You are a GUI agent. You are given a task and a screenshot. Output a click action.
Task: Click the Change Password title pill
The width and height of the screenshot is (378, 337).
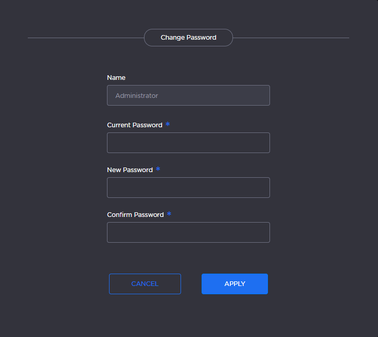188,38
